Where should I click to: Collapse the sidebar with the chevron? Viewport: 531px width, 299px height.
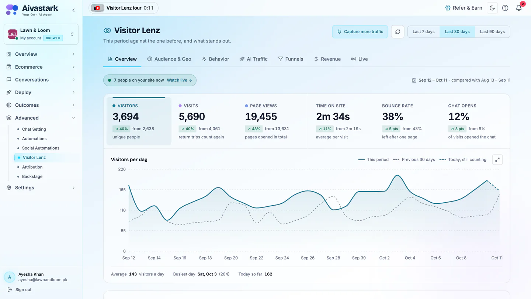point(73,10)
